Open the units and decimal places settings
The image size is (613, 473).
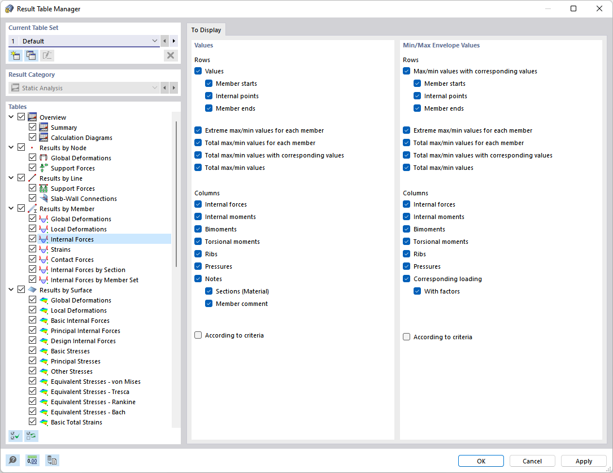(x=32, y=460)
